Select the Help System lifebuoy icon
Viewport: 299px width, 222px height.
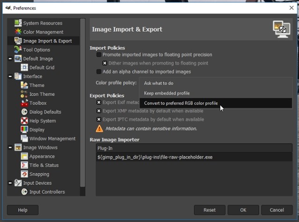pyautogui.click(x=25, y=121)
